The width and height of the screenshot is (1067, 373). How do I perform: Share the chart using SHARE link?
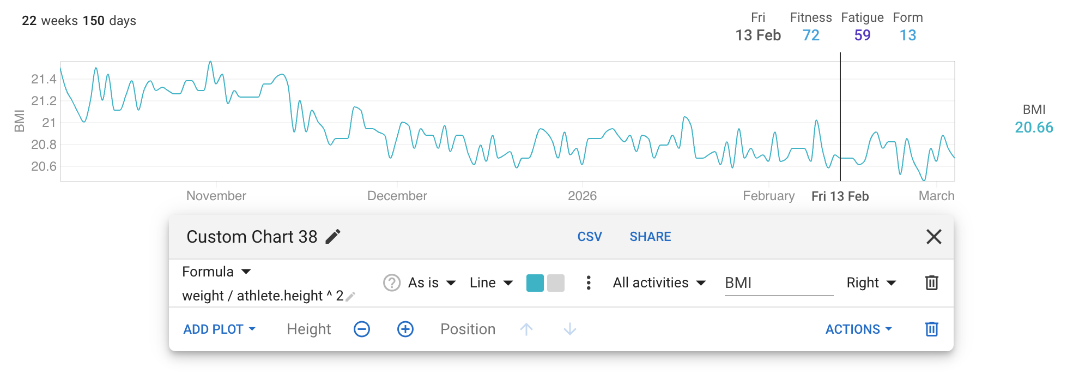tap(650, 237)
